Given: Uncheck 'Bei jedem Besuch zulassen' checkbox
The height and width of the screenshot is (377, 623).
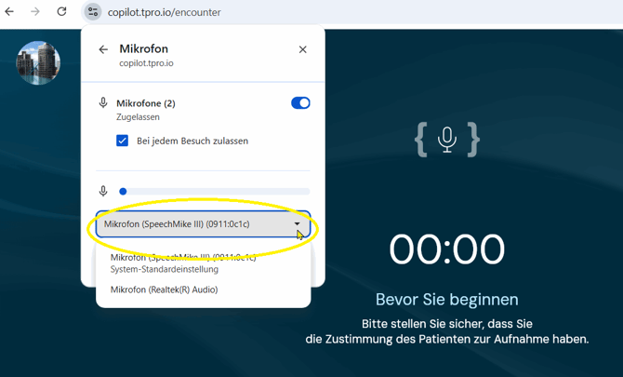Looking at the screenshot, I should pos(122,141).
